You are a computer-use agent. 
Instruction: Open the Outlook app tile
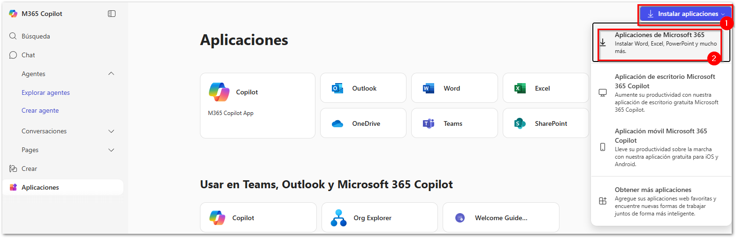click(x=363, y=88)
